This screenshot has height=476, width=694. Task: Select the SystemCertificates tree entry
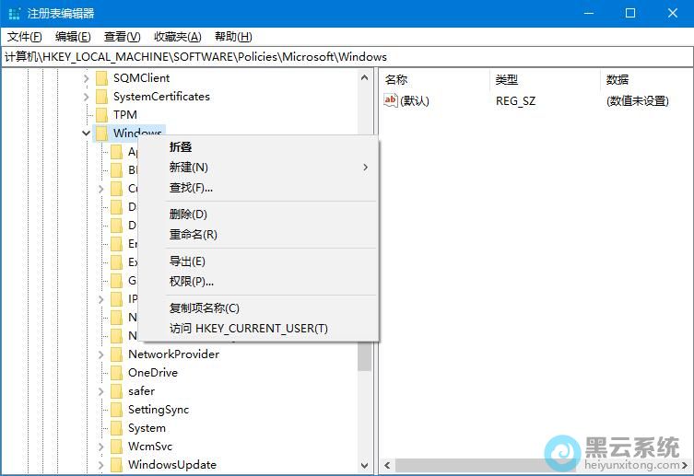161,97
